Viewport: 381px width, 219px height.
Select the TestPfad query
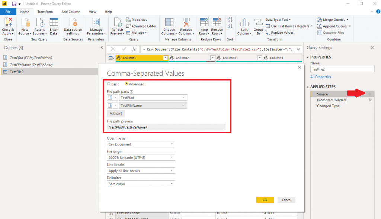coord(31,58)
